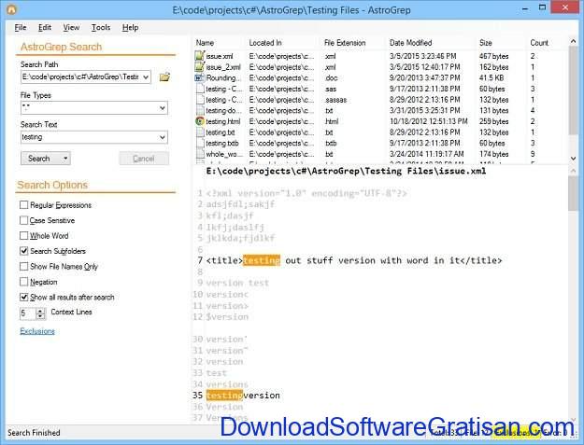Click the .doc extension cell

point(331,77)
